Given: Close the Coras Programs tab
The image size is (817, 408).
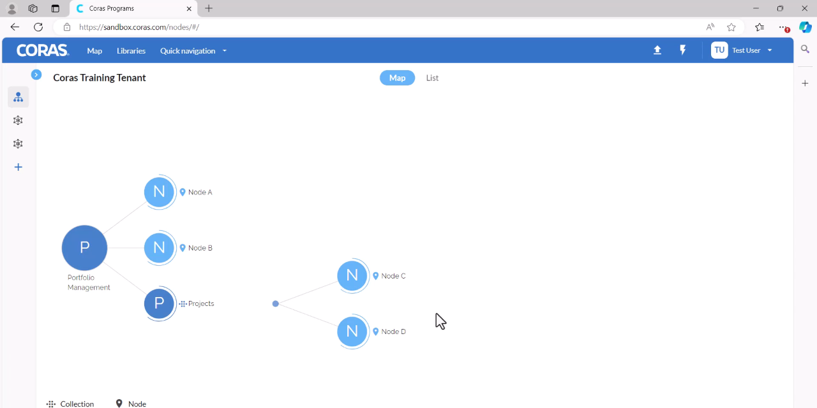Looking at the screenshot, I should tap(189, 9).
